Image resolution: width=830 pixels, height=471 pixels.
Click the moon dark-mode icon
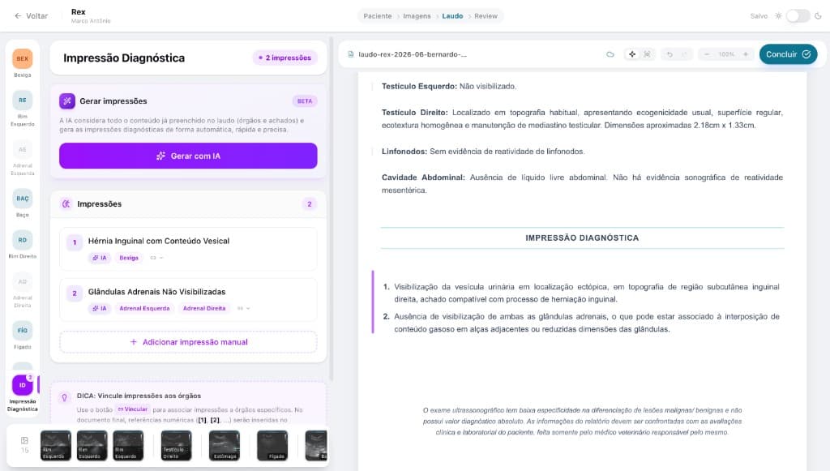[x=818, y=16]
